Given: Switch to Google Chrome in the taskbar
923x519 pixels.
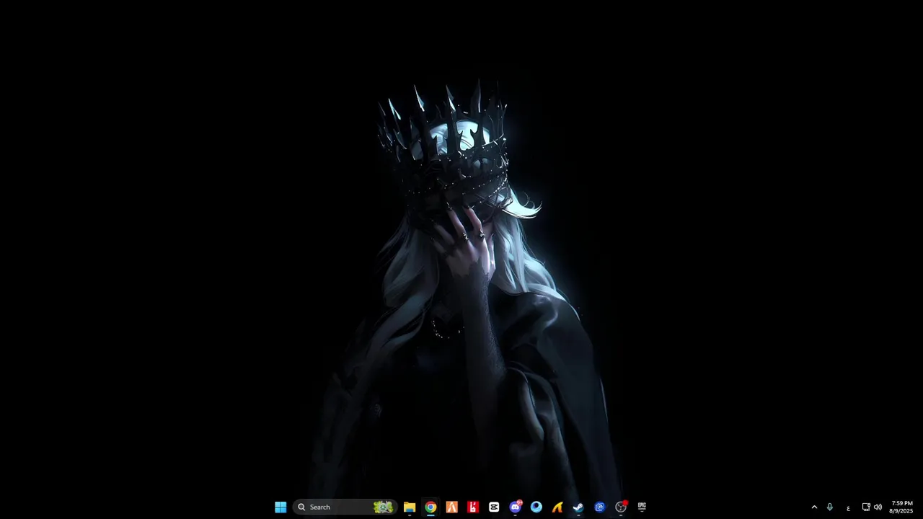Looking at the screenshot, I should click(430, 507).
